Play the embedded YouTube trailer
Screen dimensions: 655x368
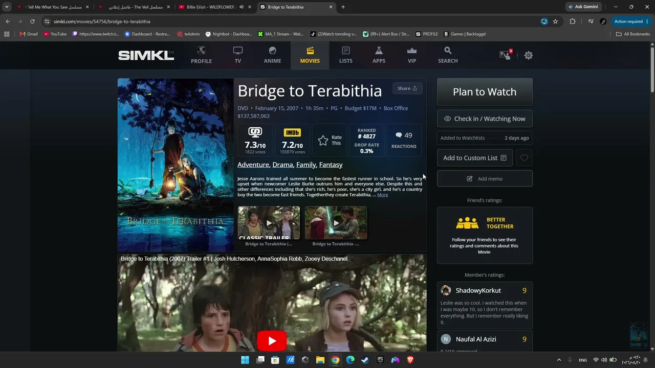[272, 341]
